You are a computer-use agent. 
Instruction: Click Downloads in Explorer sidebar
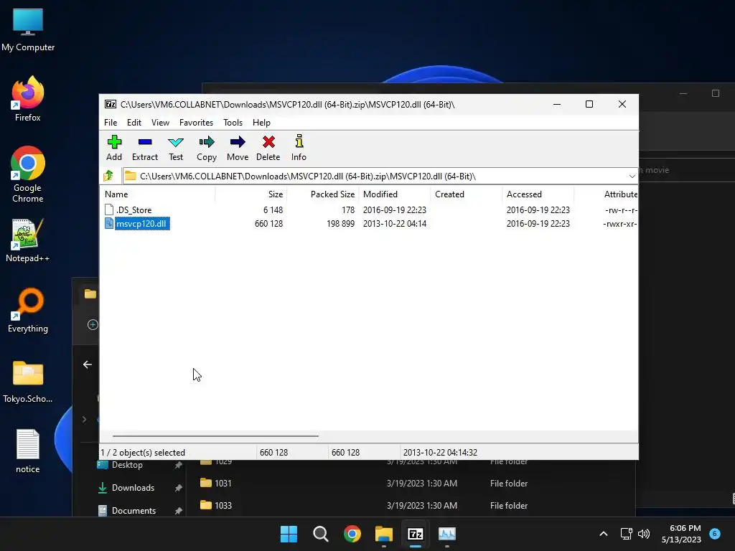pos(133,488)
